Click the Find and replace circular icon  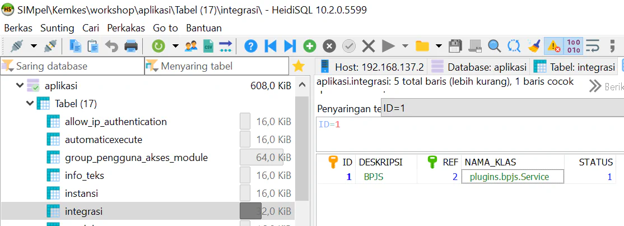[x=514, y=46]
